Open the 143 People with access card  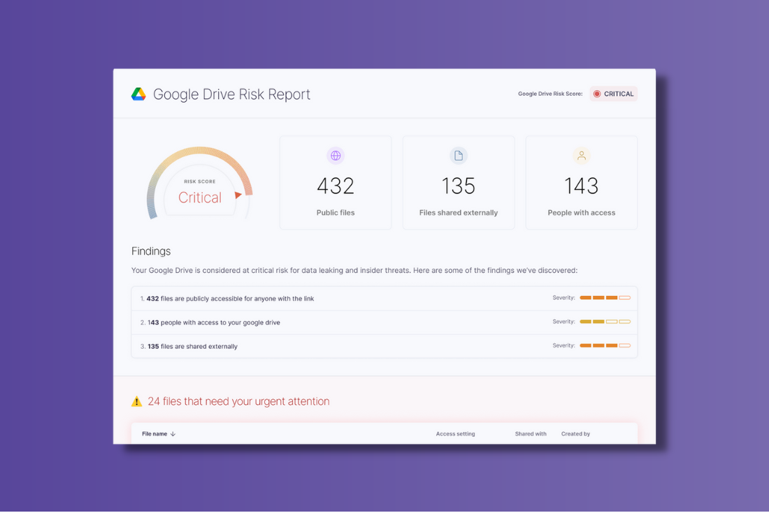(x=582, y=183)
